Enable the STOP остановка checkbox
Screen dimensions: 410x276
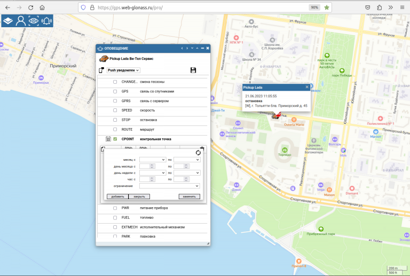coord(115,120)
